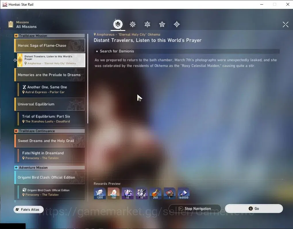View the reward item with quantity 1

click(169, 194)
